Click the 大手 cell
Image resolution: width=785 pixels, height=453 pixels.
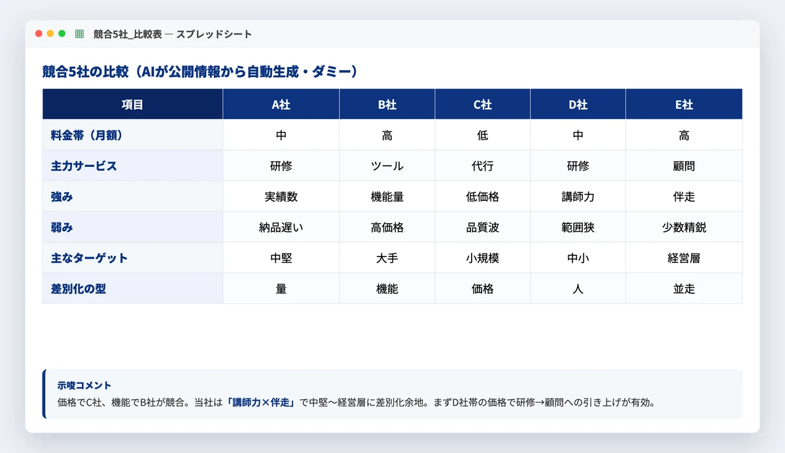pyautogui.click(x=387, y=258)
